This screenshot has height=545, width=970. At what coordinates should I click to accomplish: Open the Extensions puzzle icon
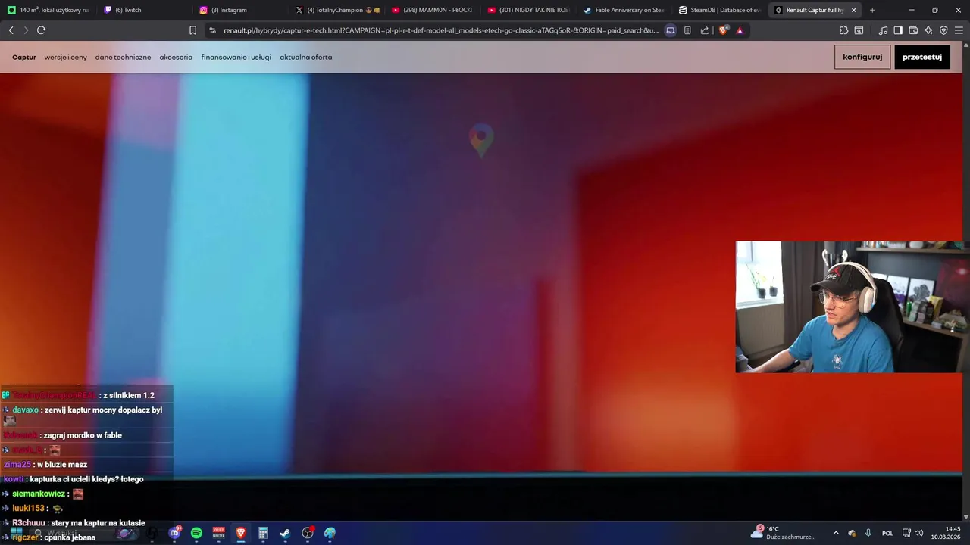coord(843,30)
